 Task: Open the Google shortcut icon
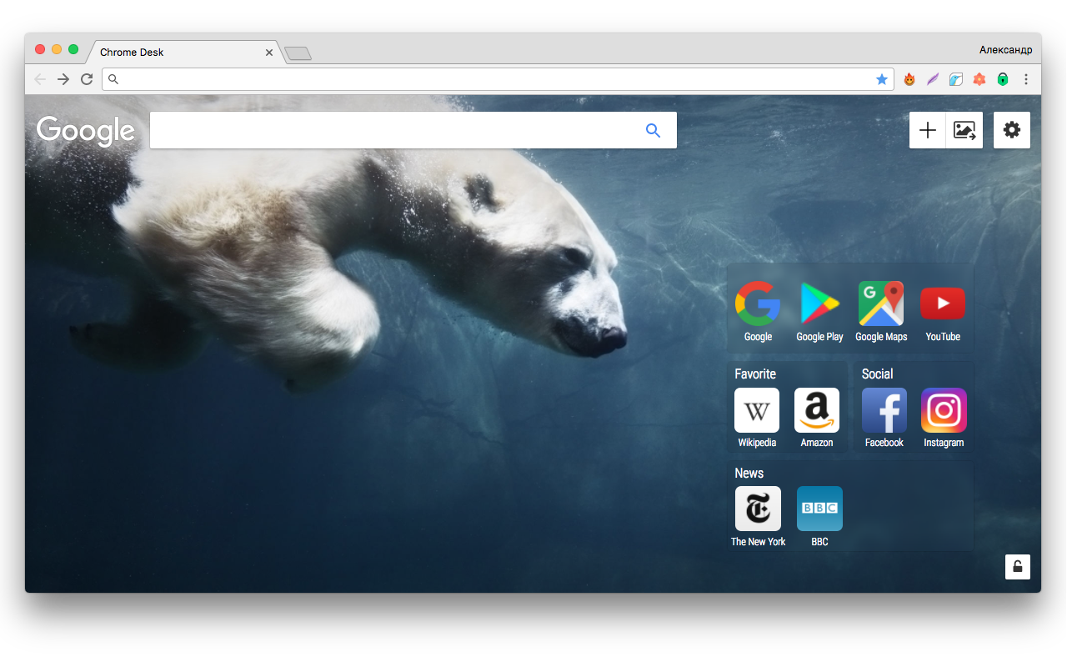(x=758, y=303)
